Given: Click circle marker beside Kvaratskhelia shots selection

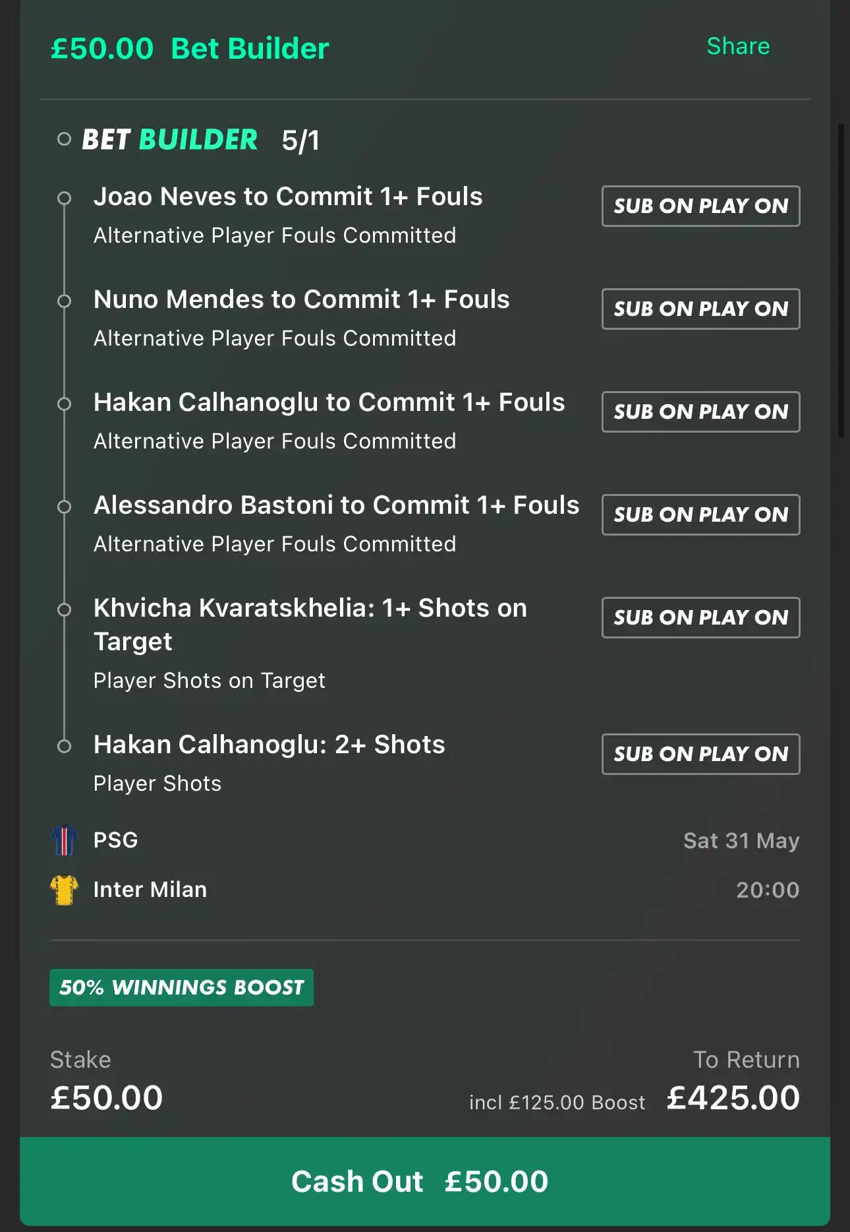Looking at the screenshot, I should [64, 609].
